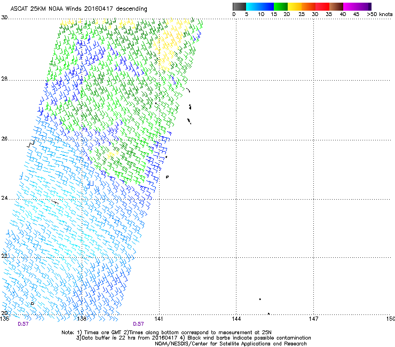Click the cyan-to-blue 5-15 knots legend segment

(x=260, y=6)
